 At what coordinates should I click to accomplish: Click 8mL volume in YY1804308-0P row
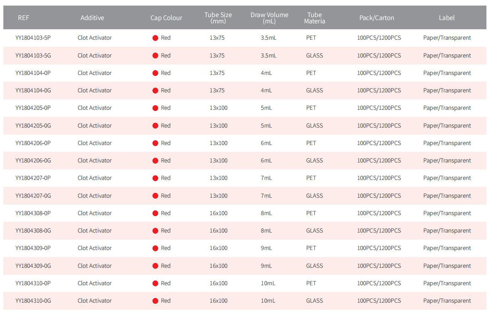(x=266, y=213)
